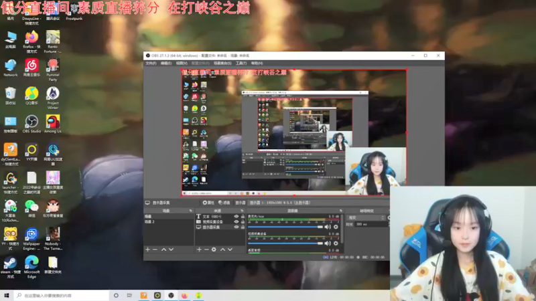Viewport: 536px width, 301px height.
Task: Open 微信 (WeChat) desktop shortcut
Action: (x=31, y=209)
